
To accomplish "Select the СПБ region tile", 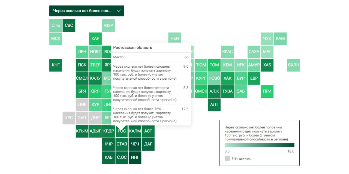I will click(56, 26).
